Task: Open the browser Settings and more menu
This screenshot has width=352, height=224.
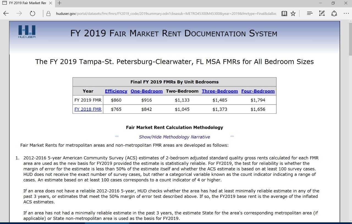Action: (346, 13)
